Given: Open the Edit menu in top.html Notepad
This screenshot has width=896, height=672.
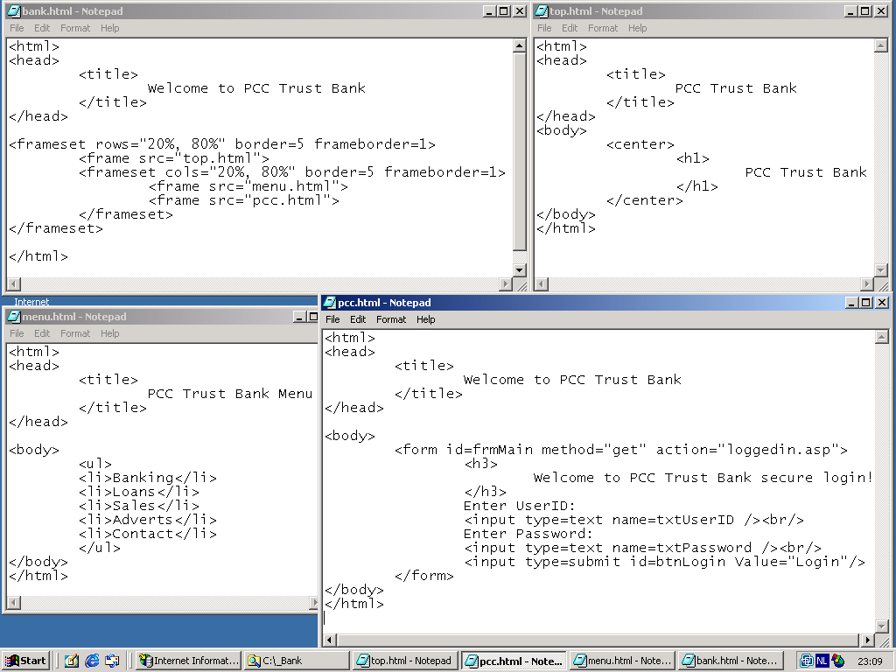Looking at the screenshot, I should click(570, 27).
